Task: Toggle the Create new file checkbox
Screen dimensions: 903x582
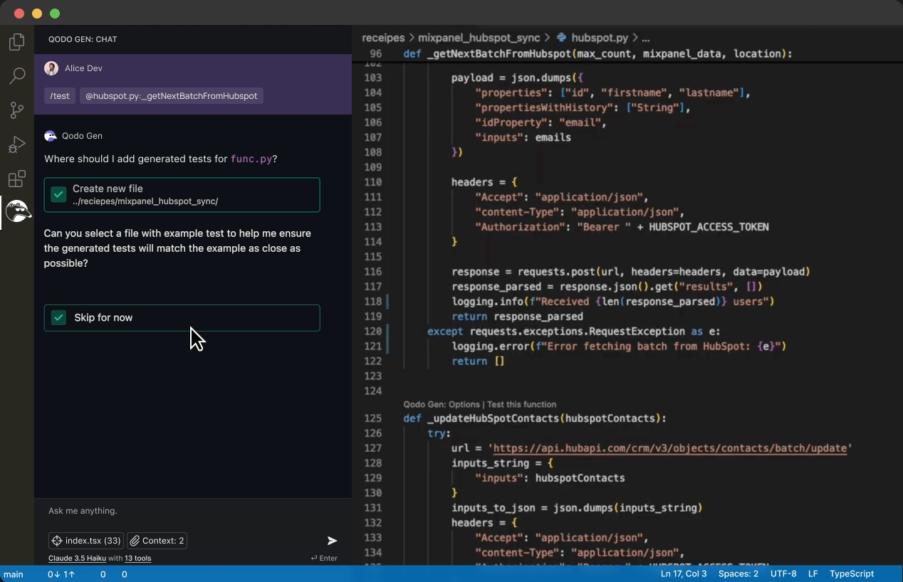Action: (x=59, y=194)
